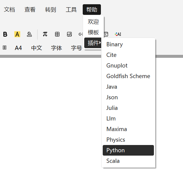The height and width of the screenshot is (178, 183).
Task: Insert an image using picture icon
Action: click(x=69, y=34)
